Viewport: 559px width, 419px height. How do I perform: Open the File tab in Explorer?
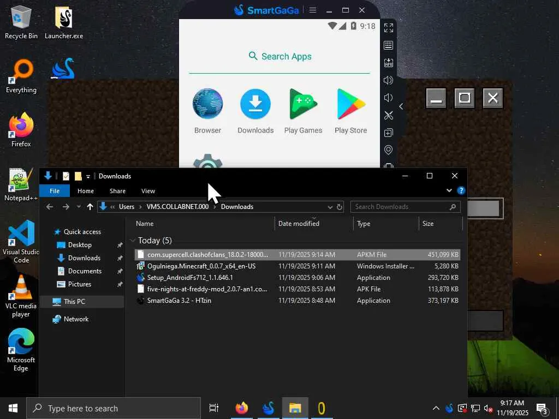click(x=55, y=191)
